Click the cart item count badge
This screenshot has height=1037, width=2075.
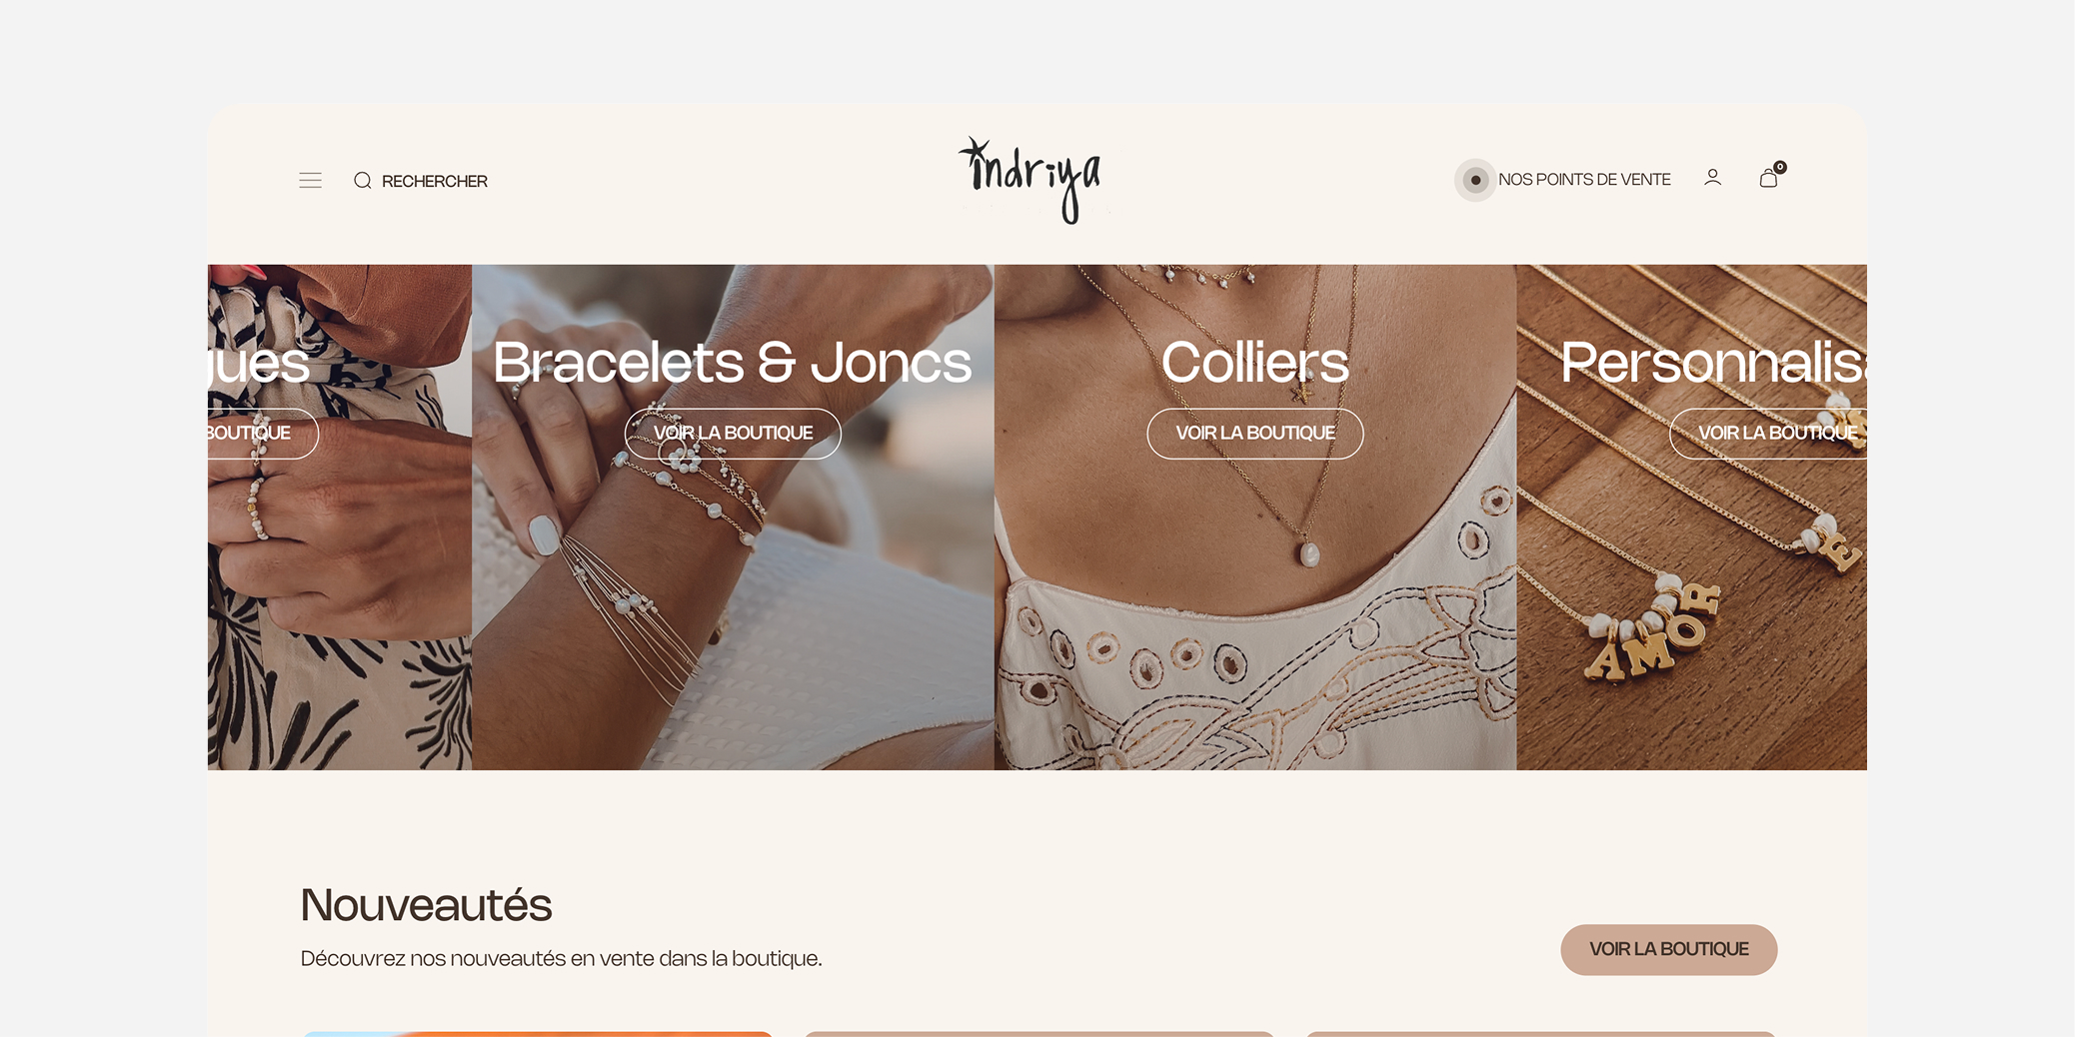[1780, 167]
